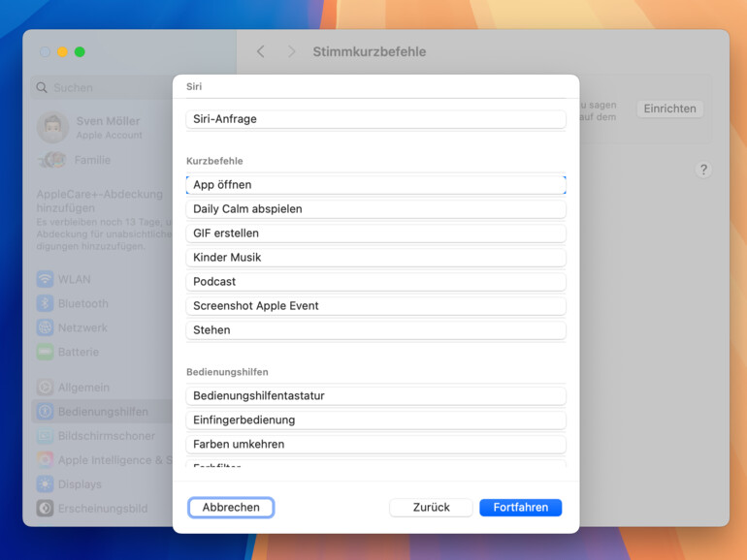Choose the Podcast shortcut row
The image size is (747, 560).
pos(375,282)
